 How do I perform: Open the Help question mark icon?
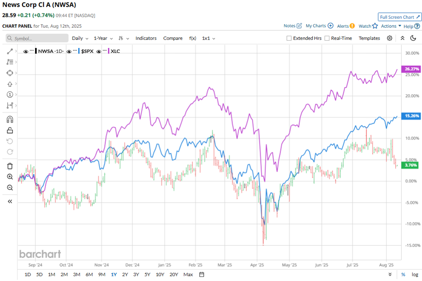point(417,26)
